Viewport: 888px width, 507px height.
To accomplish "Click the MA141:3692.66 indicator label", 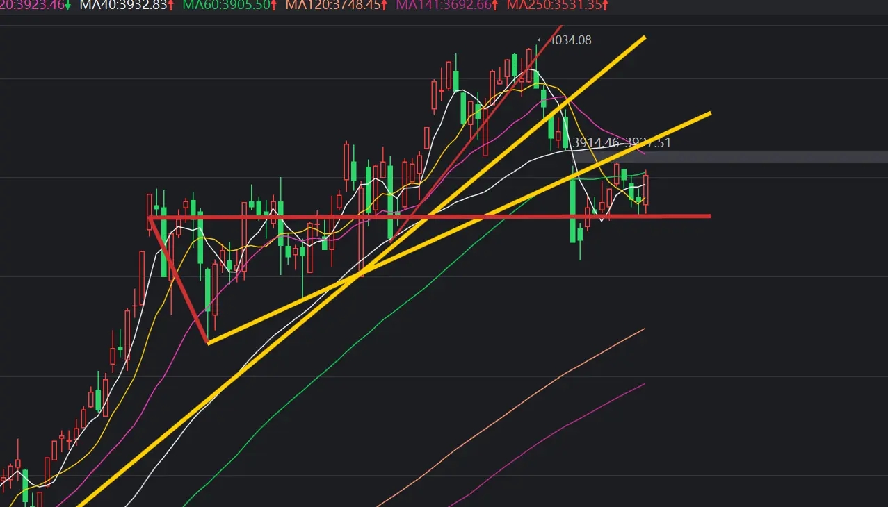I will pos(447,6).
